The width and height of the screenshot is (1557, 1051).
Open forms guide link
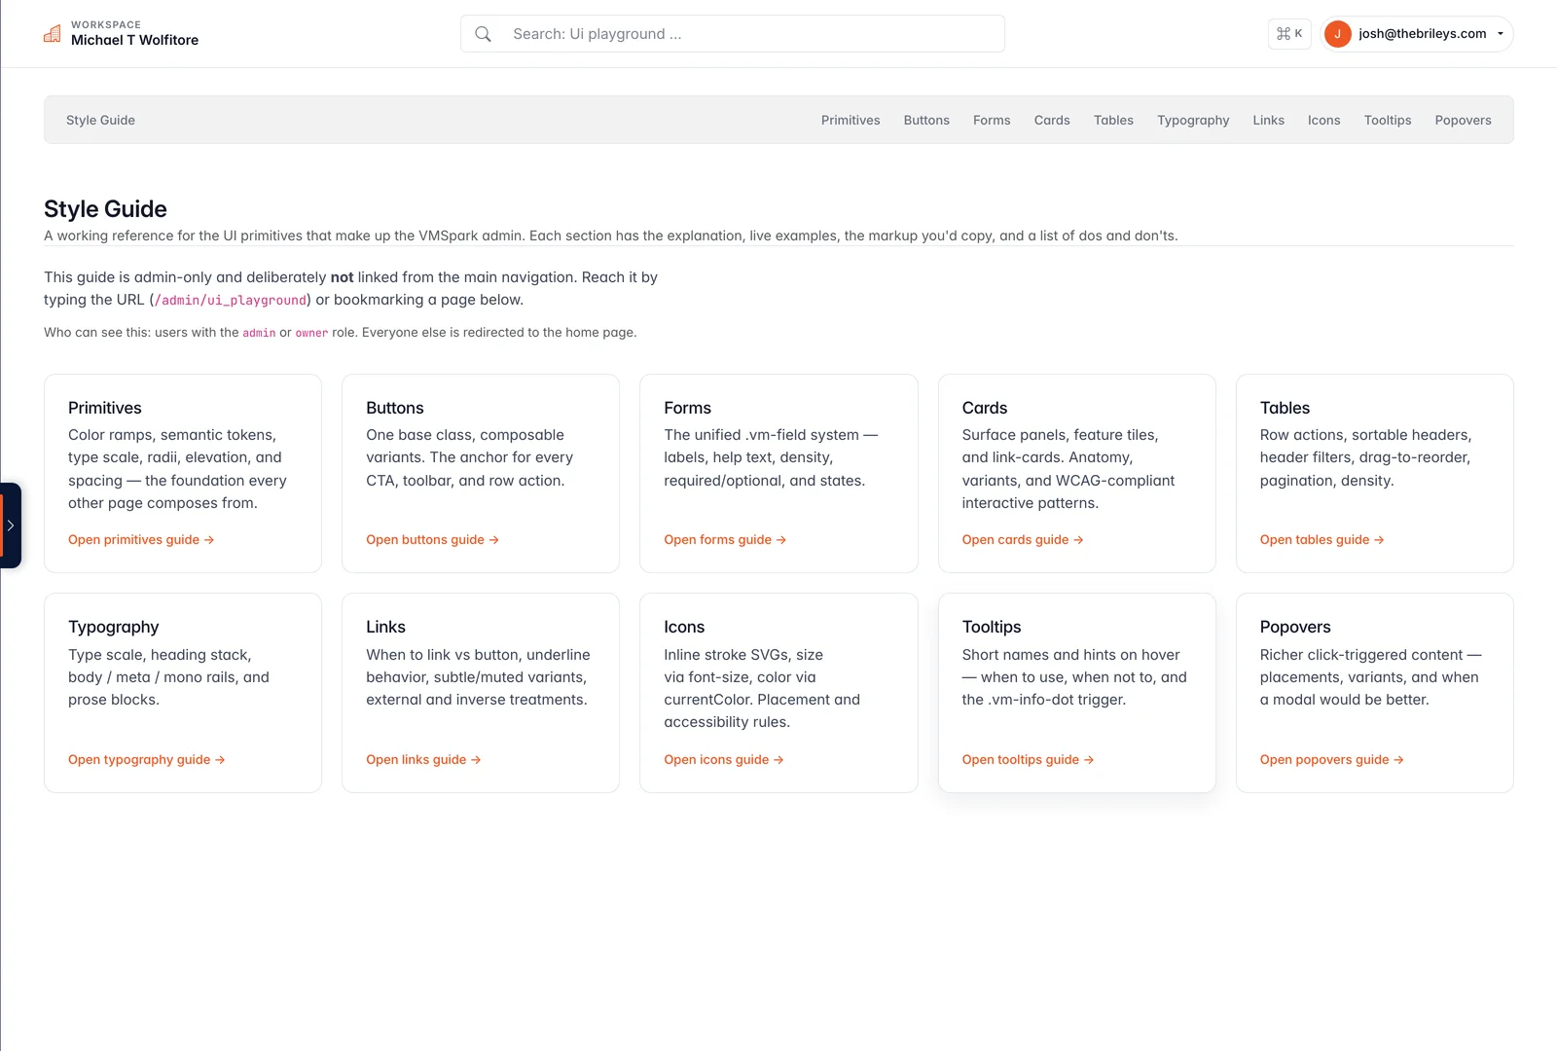pyautogui.click(x=725, y=540)
